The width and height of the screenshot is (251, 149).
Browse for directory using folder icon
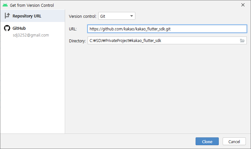coord(242,41)
